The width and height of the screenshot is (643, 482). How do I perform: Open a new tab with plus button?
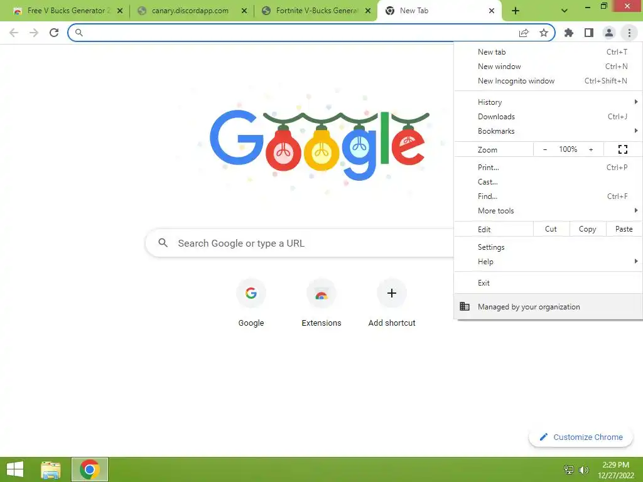coord(516,11)
